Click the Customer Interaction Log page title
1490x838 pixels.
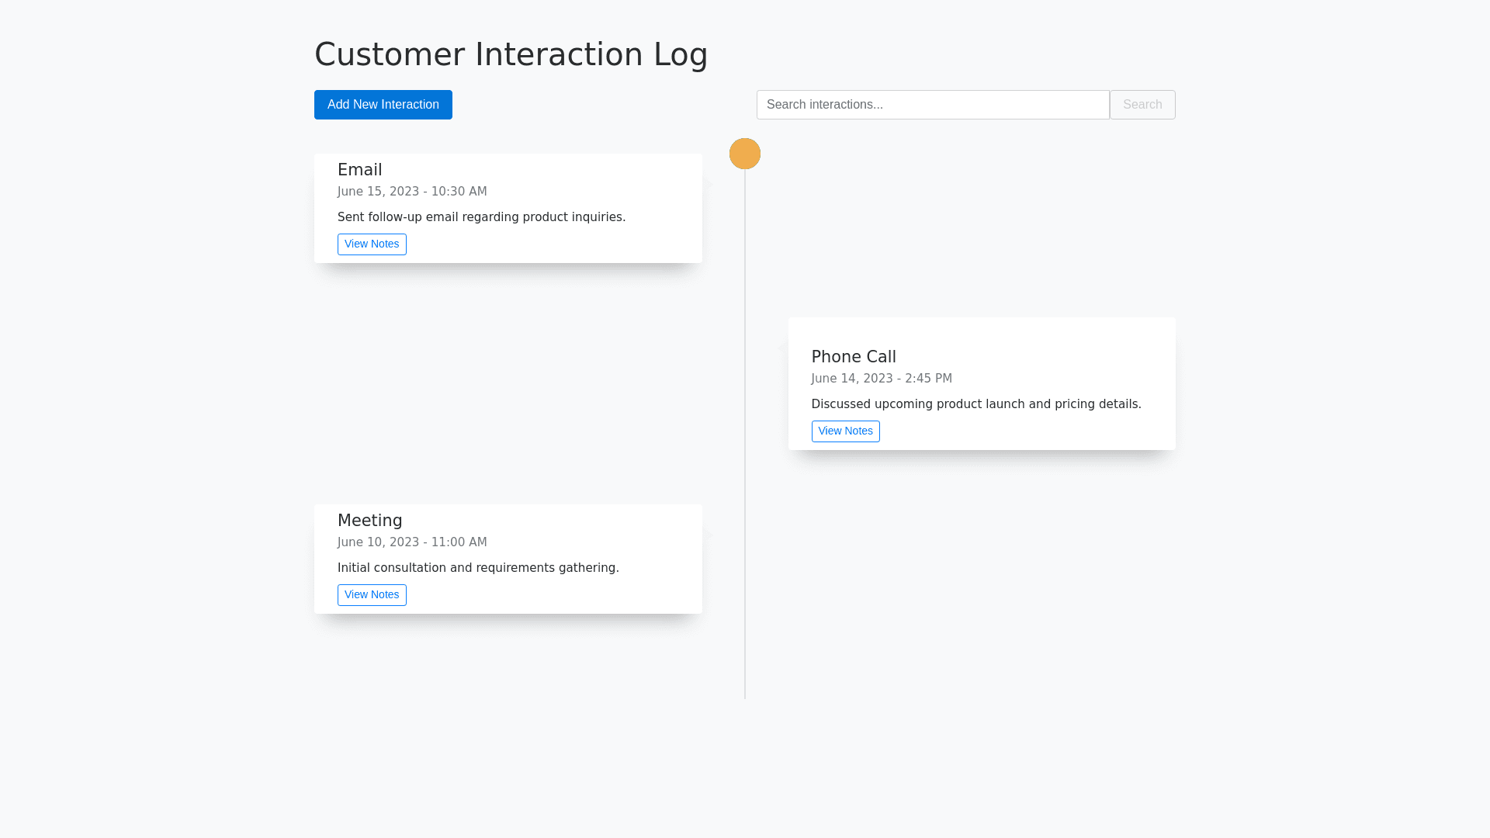[511, 54]
